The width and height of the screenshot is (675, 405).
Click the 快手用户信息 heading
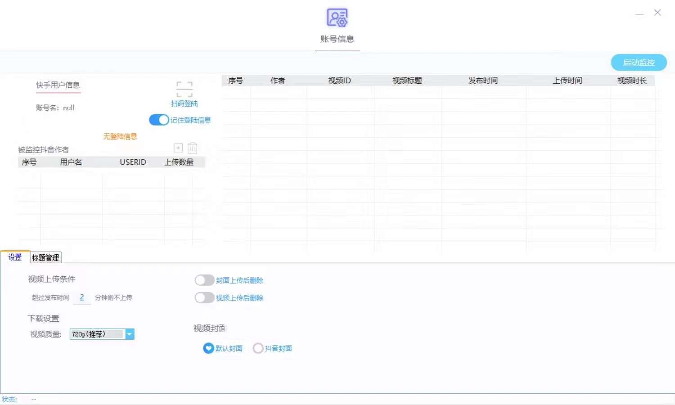coord(58,85)
